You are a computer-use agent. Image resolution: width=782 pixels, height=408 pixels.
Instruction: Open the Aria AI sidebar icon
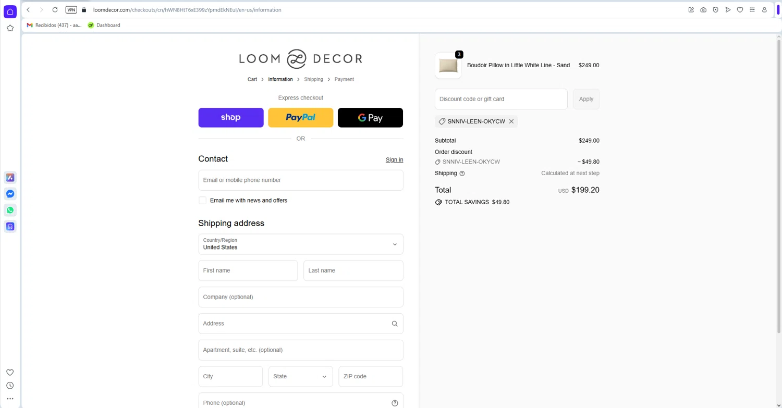pyautogui.click(x=10, y=178)
